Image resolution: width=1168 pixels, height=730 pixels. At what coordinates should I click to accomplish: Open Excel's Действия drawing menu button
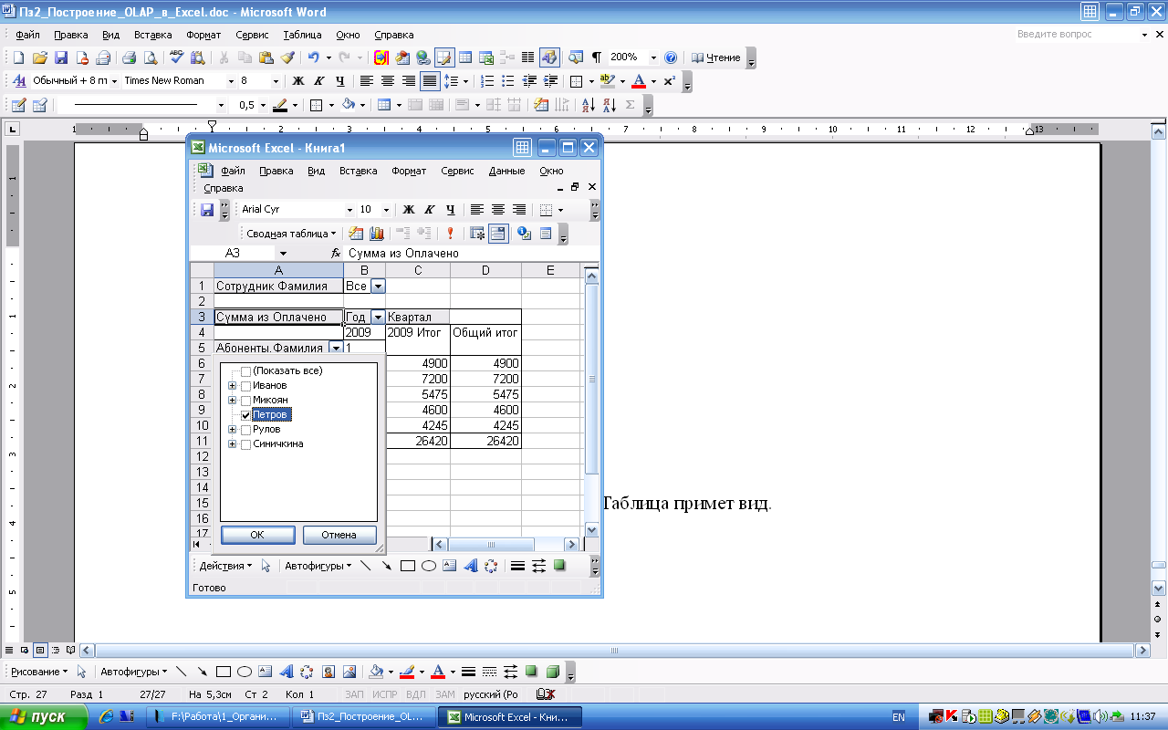225,566
